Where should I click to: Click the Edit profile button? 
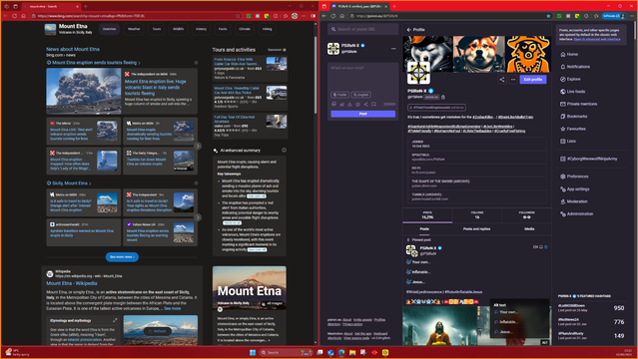pos(532,80)
